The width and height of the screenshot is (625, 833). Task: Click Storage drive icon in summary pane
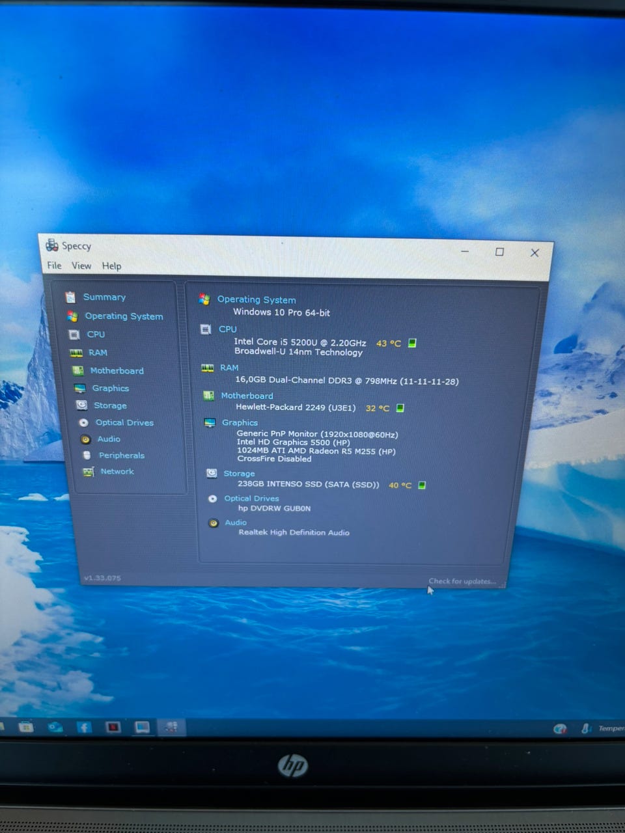click(212, 473)
